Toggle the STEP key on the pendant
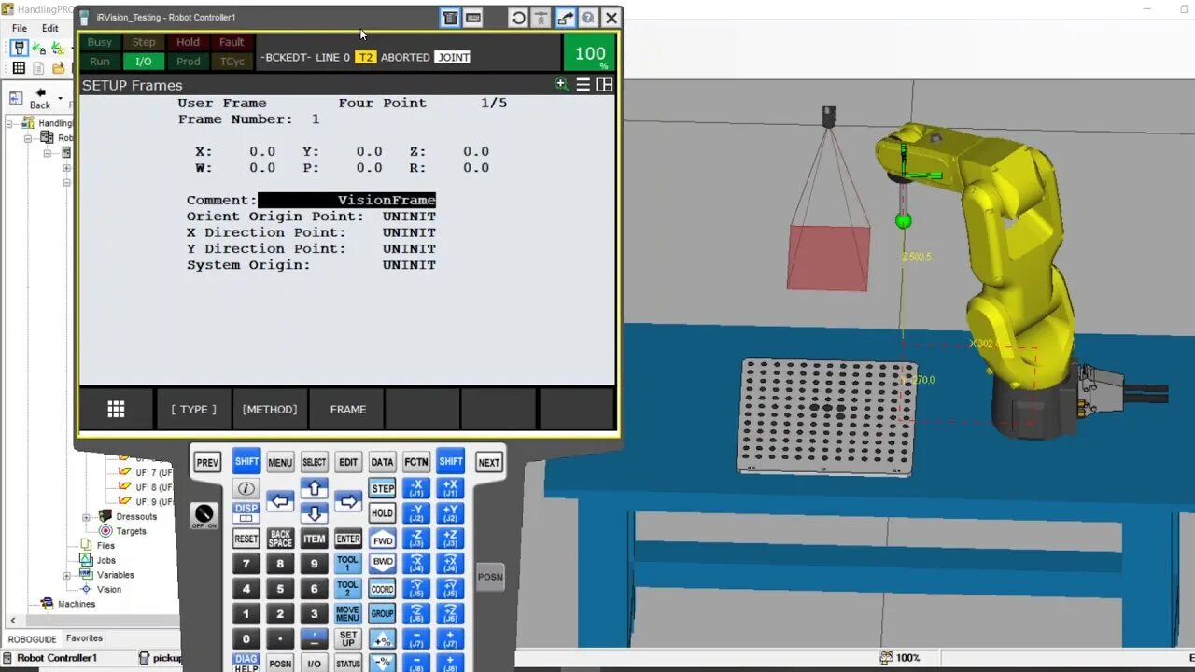This screenshot has height=672, width=1195. pos(383,488)
